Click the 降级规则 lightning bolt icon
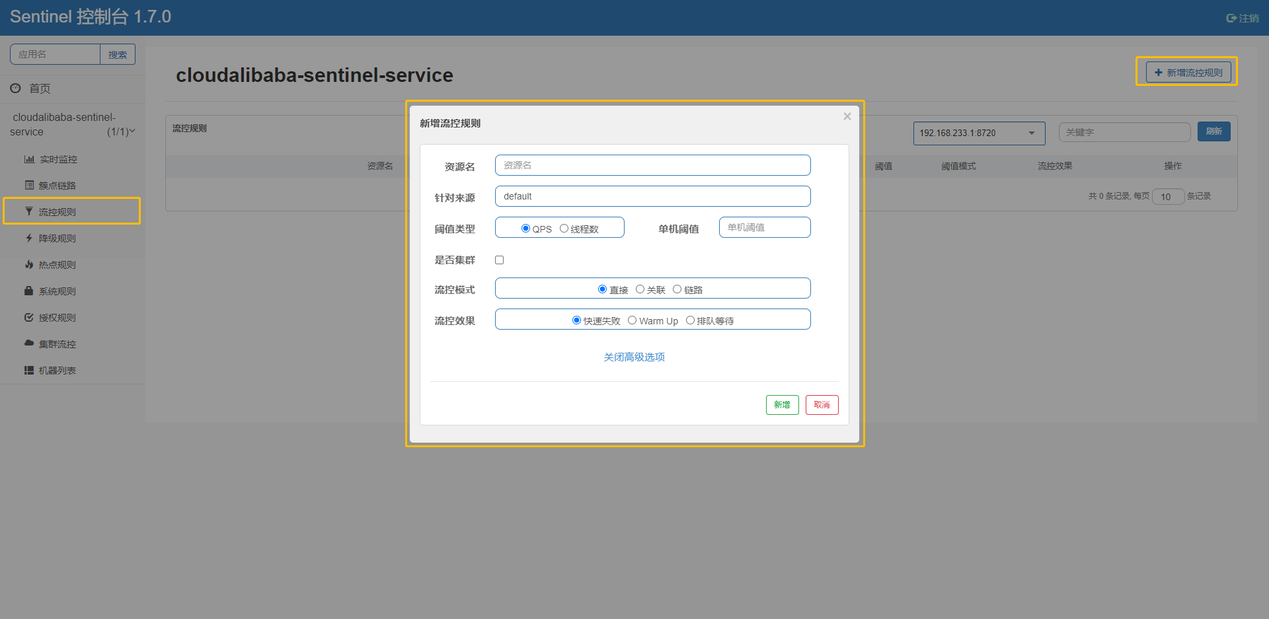1269x619 pixels. [29, 238]
